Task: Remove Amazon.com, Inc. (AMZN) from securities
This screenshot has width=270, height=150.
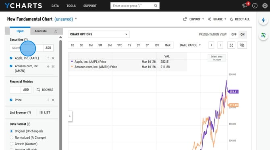Action: [x=53, y=66]
